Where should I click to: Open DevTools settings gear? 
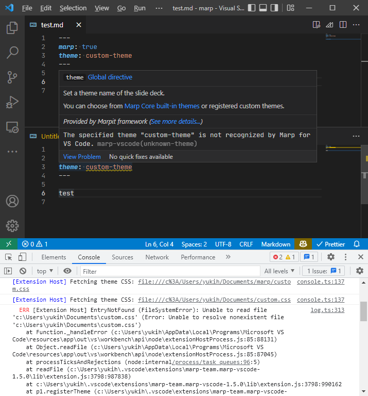tap(331, 257)
